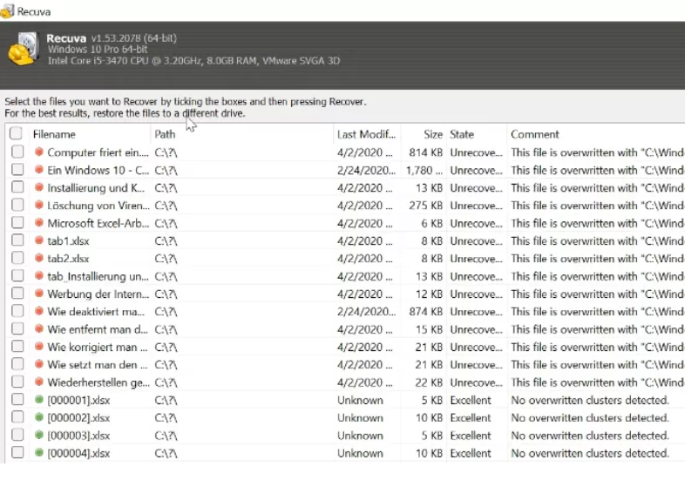
Task: Click comment for [000001].xlsx row
Action: [x=590, y=401]
